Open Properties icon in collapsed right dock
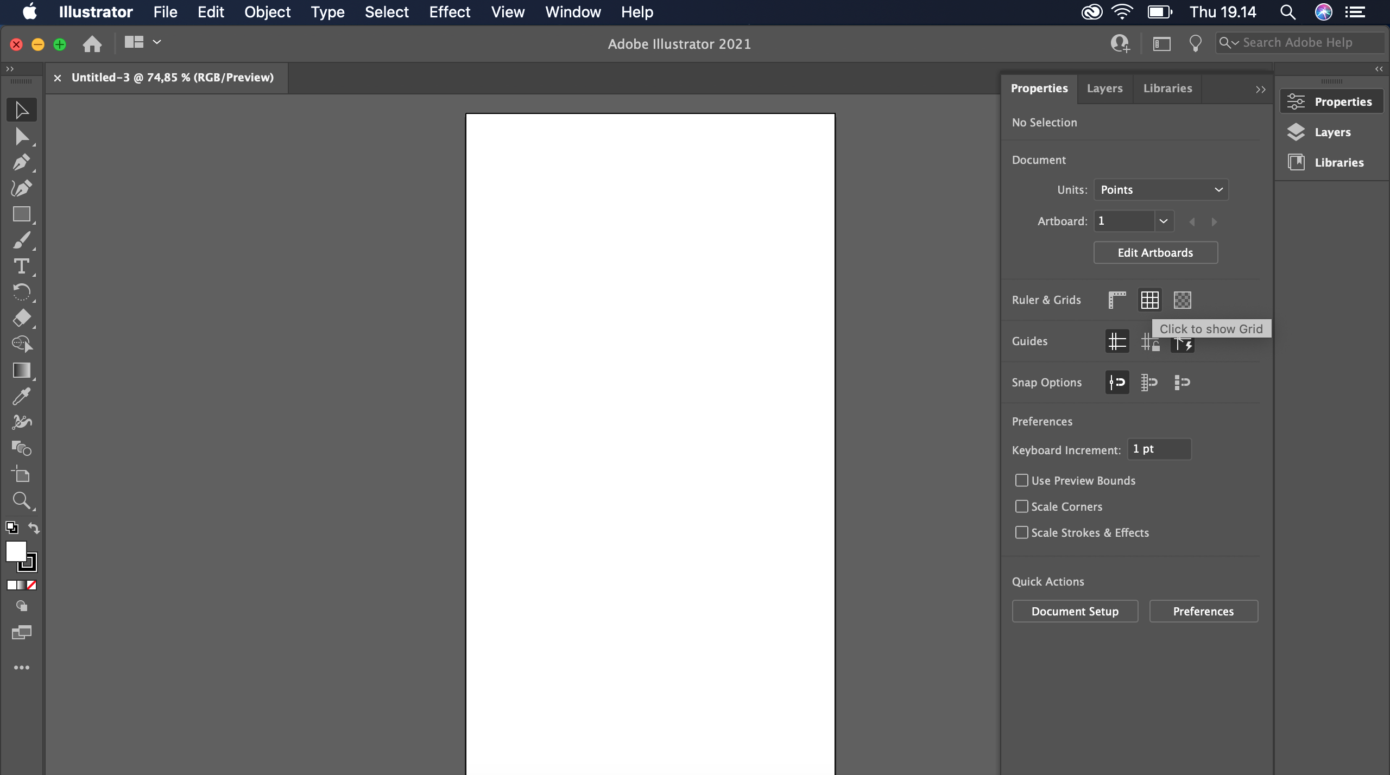The image size is (1390, 775). pyautogui.click(x=1296, y=101)
